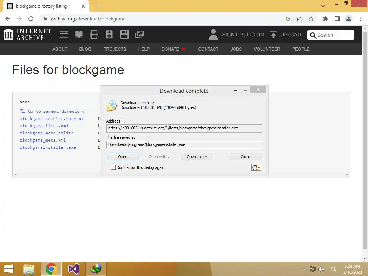Open the Chrome side panel icon
Image resolution: width=368 pixels, height=276 pixels.
(x=337, y=19)
